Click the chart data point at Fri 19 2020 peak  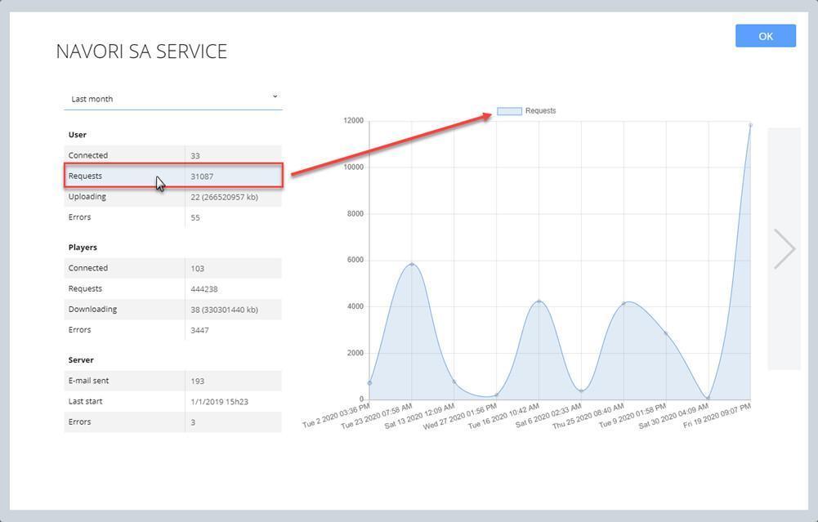[751, 125]
